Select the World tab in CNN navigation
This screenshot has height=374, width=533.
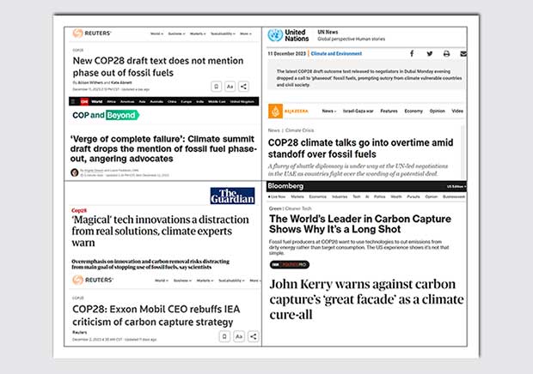click(x=96, y=101)
